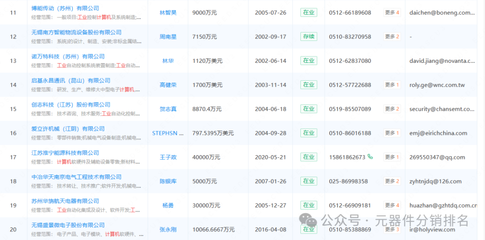
Task: Select phone number 025-86998358
Action: (x=348, y=181)
